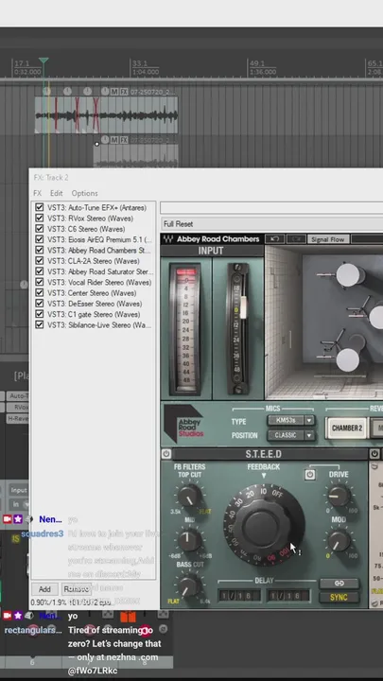Click the power button right of the S.T.E.E.D header
This screenshot has width=383, height=681.
(374, 454)
